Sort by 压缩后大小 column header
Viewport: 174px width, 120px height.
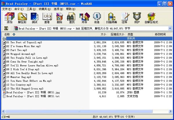click(x=116, y=34)
